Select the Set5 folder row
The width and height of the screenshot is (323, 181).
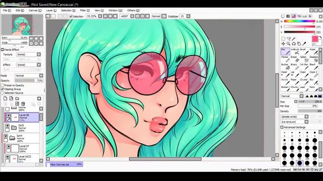[22, 128]
